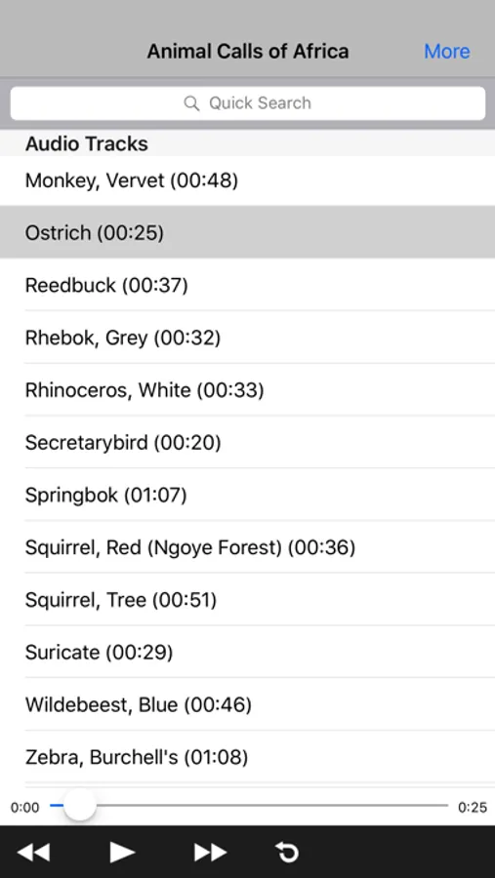Select the Monkey, Vervet track

(248, 180)
